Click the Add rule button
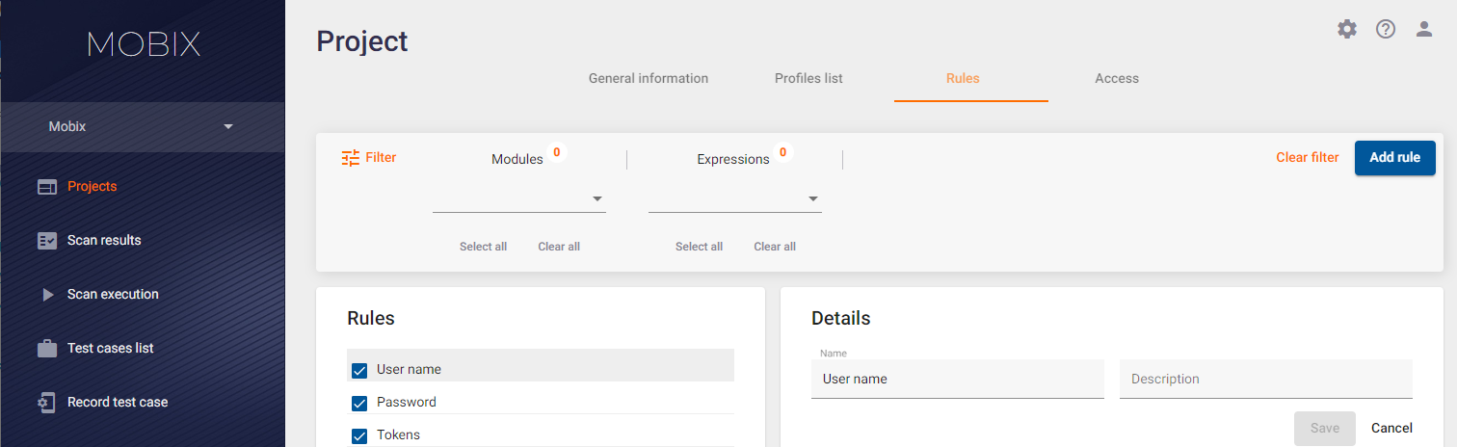Screen dimensions: 1457x447 click(x=1395, y=158)
